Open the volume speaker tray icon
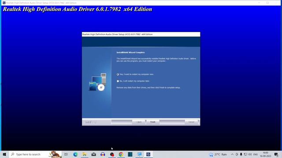Viewport: 282px width, 158px height. point(250,154)
